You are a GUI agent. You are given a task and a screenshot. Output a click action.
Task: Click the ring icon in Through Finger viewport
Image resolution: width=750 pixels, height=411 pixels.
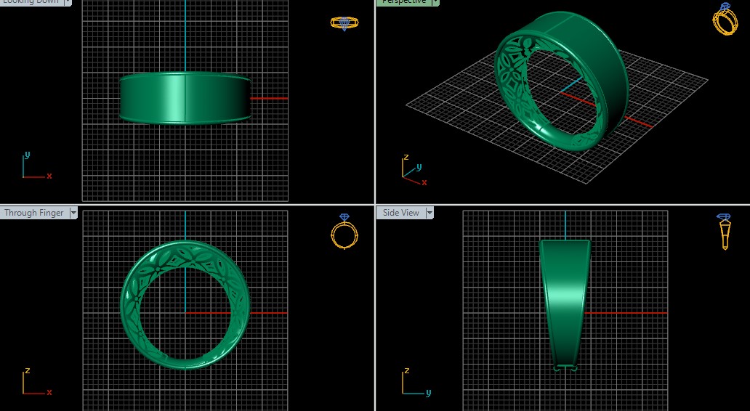(344, 232)
